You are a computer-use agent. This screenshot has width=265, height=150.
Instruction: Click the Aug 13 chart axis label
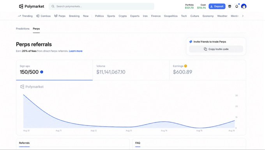click(129, 131)
